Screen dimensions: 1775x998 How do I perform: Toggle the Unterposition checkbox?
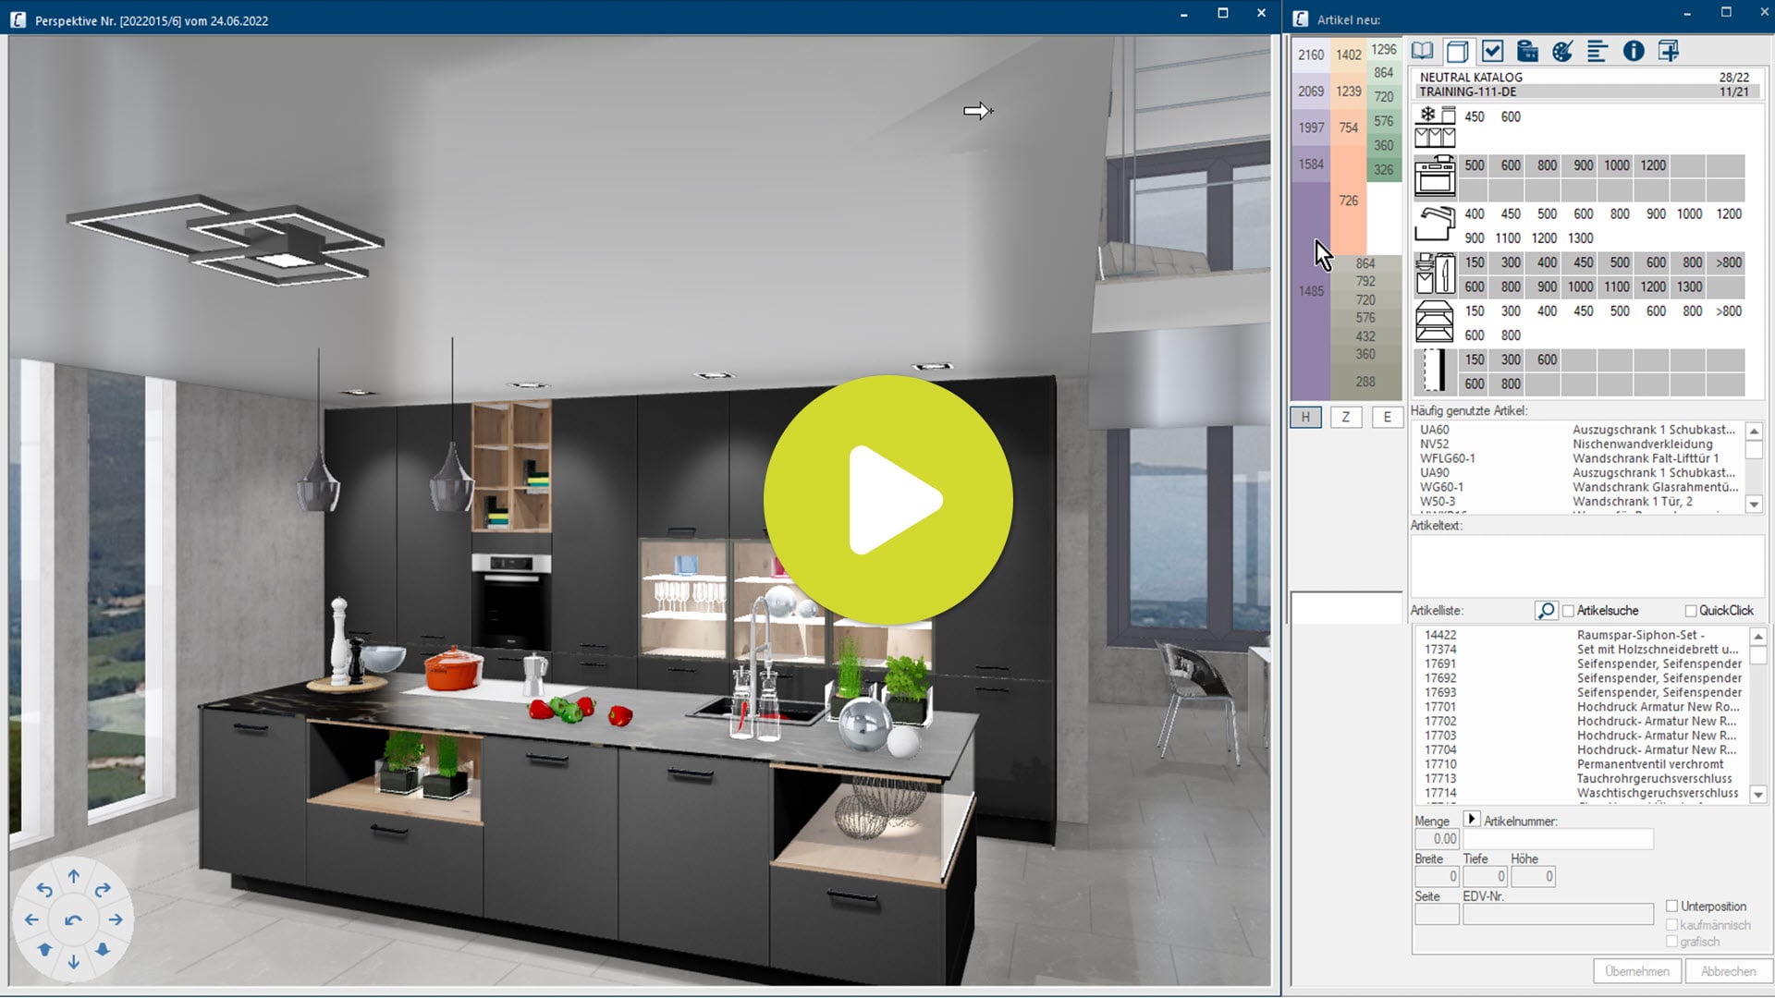pyautogui.click(x=1671, y=907)
